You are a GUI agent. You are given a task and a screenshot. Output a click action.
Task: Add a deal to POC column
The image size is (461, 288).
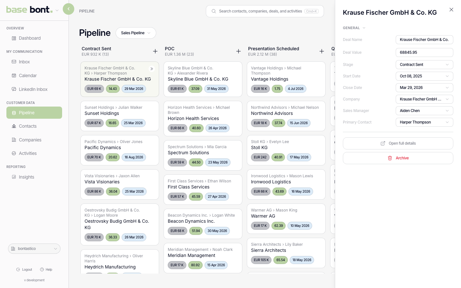click(239, 51)
